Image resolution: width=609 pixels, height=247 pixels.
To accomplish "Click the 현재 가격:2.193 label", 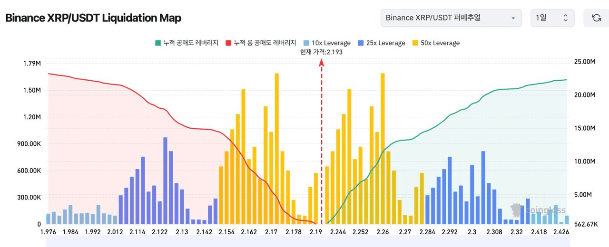I will [321, 52].
